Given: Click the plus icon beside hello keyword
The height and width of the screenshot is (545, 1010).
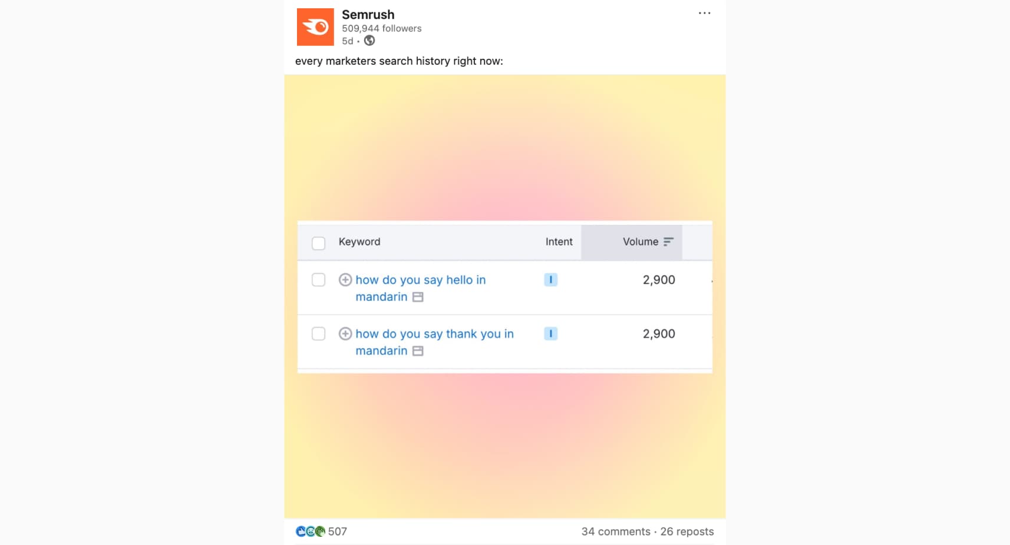Looking at the screenshot, I should (345, 280).
